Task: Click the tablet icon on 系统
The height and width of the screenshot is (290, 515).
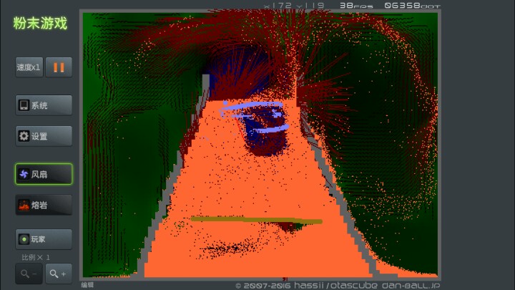Action: click(x=24, y=105)
